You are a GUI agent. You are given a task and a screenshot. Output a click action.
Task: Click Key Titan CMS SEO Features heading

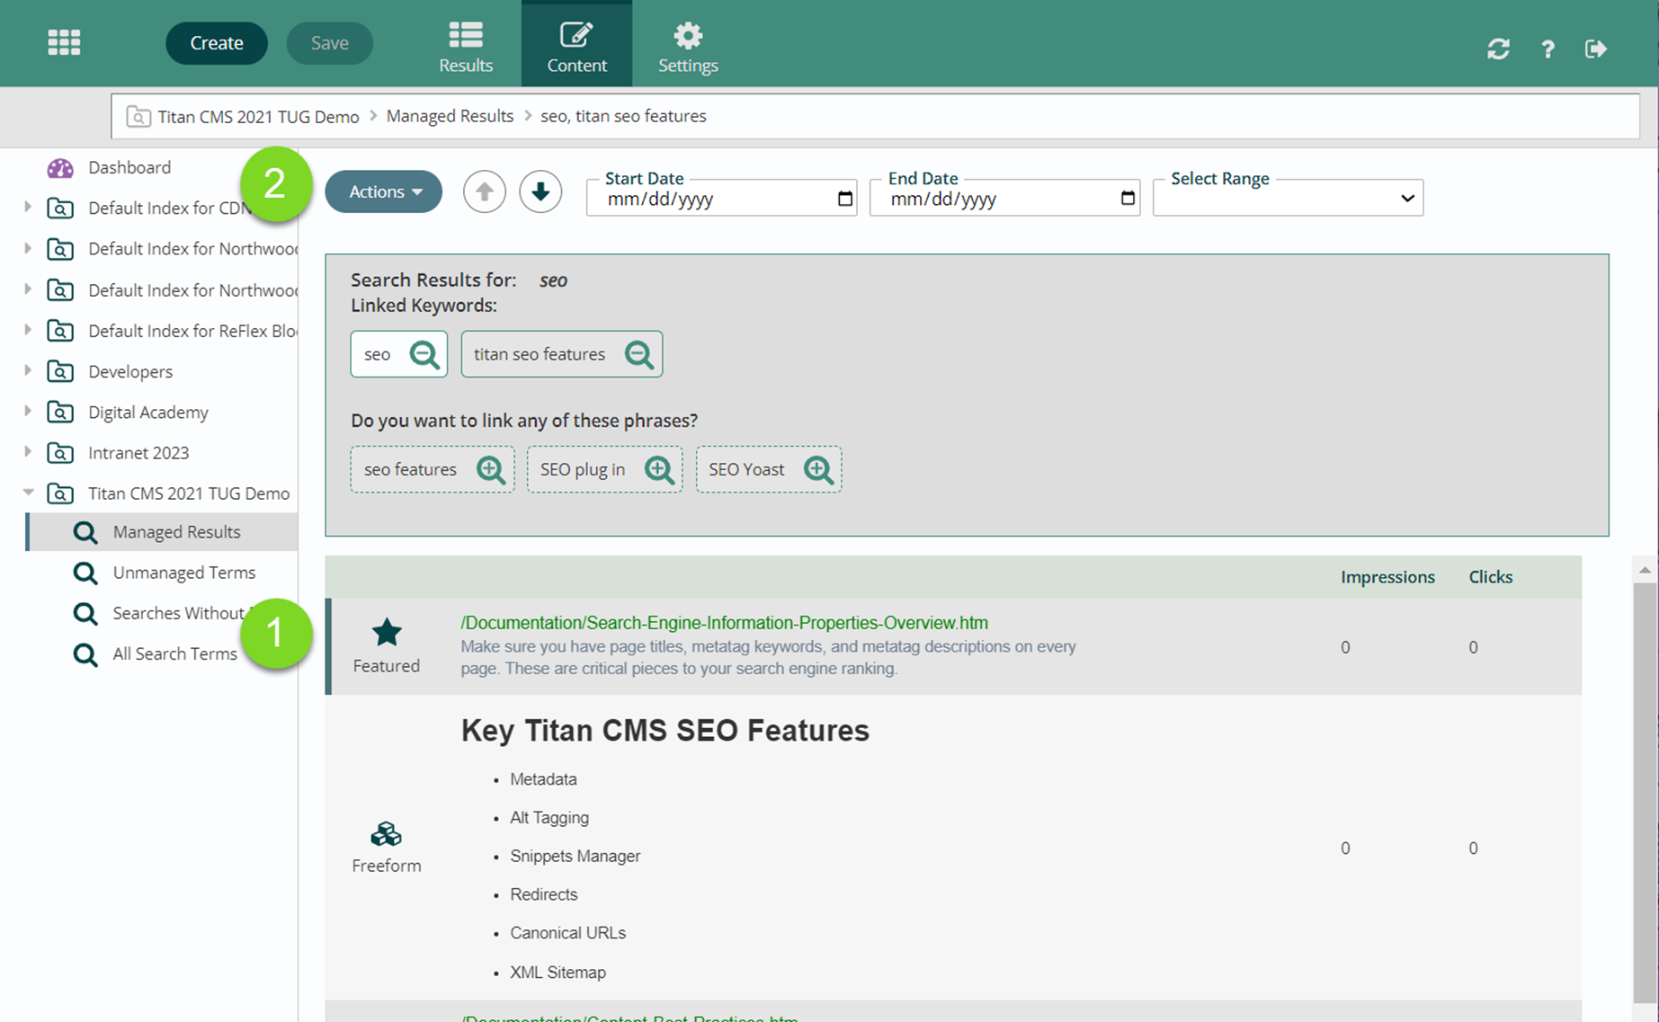pos(665,730)
